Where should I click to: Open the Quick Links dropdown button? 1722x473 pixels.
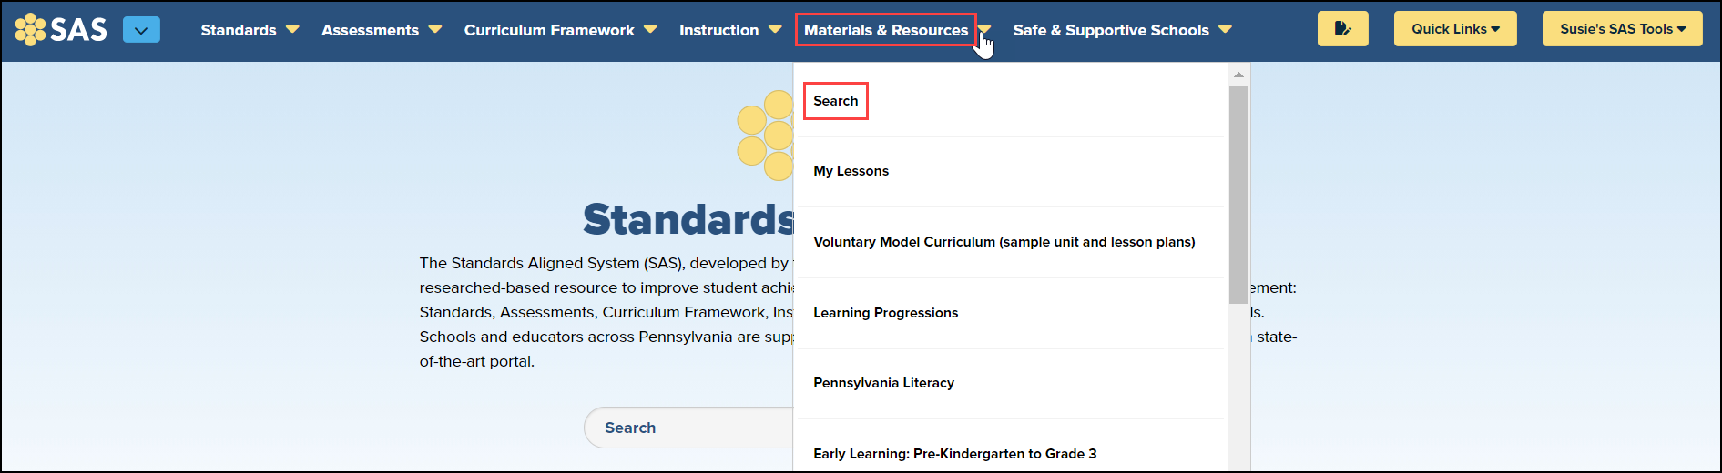(x=1454, y=29)
